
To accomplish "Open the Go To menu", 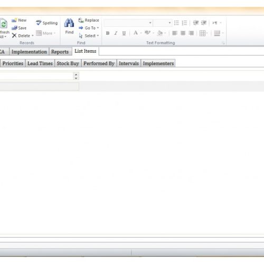I will tap(89, 28).
